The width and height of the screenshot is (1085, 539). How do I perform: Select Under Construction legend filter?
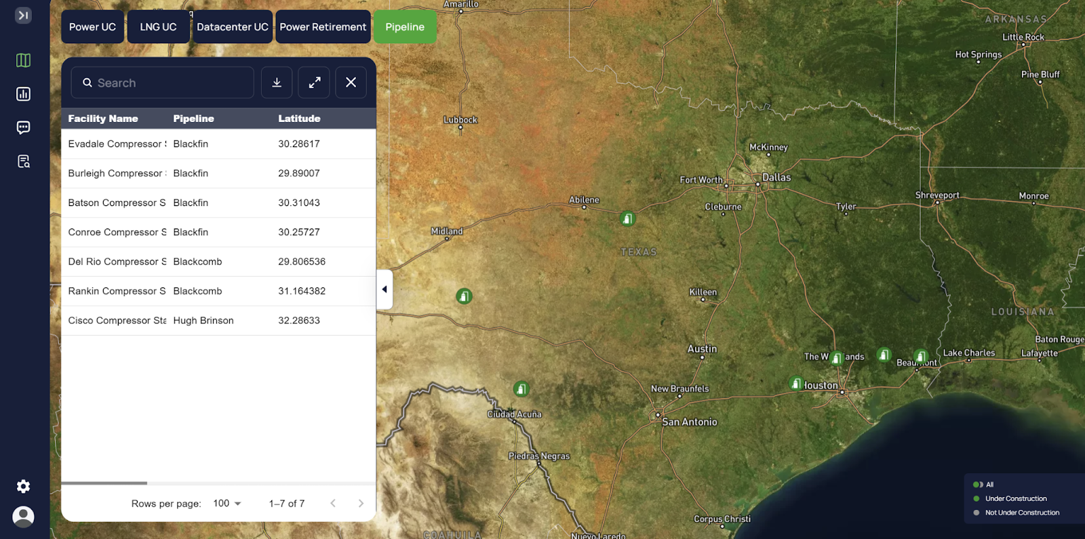pos(1015,499)
